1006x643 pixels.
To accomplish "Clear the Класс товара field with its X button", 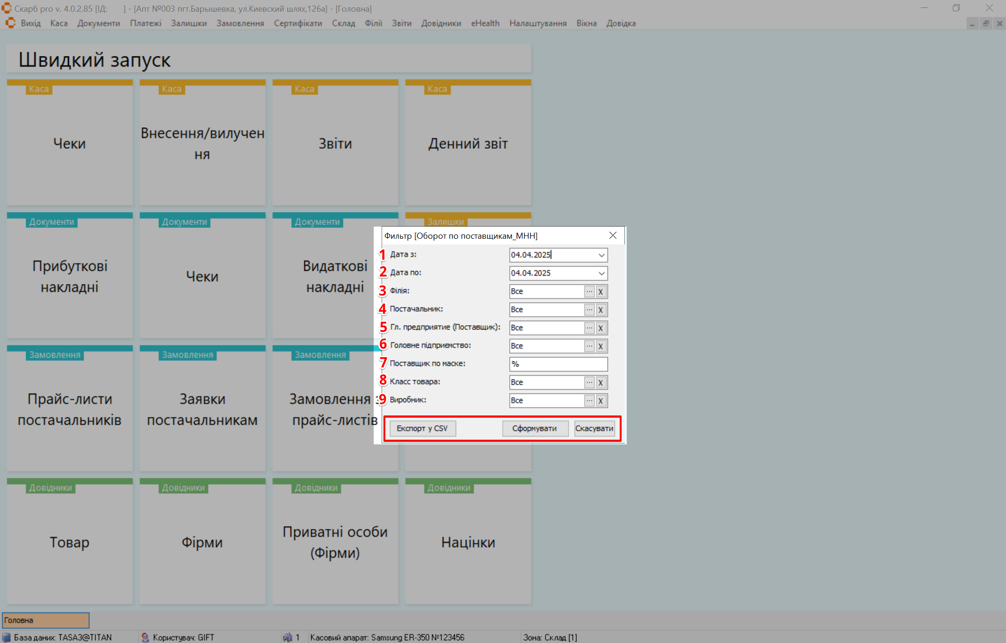I will tap(601, 382).
